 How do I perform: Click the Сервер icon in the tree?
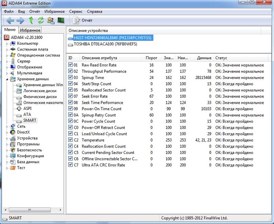click(13, 61)
